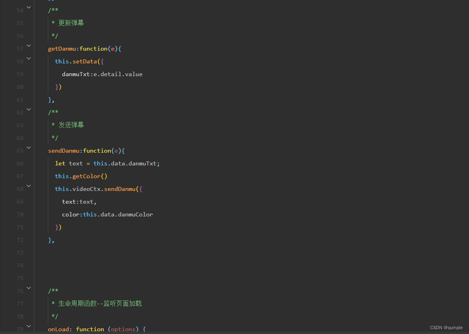Click danmuTxt:e.detail.value on line 59
This screenshot has height=334, width=469.
pos(102,74)
